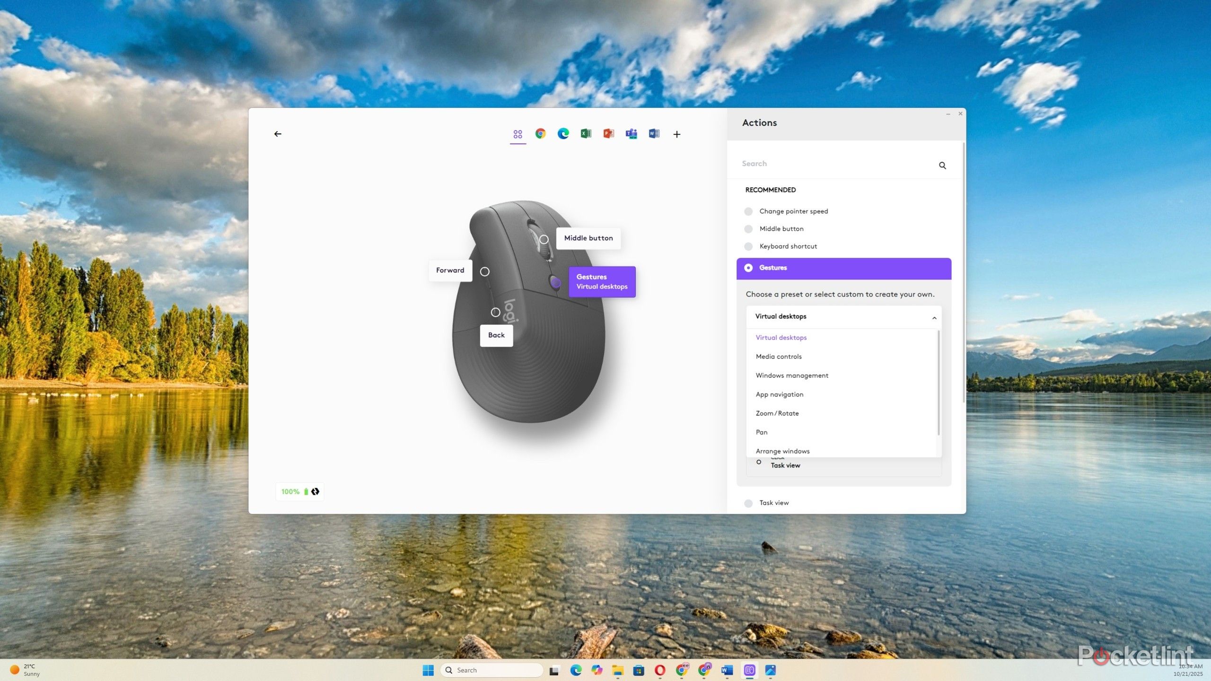1211x681 pixels.
Task: Select the Task view radio option at bottom
Action: pyautogui.click(x=748, y=503)
